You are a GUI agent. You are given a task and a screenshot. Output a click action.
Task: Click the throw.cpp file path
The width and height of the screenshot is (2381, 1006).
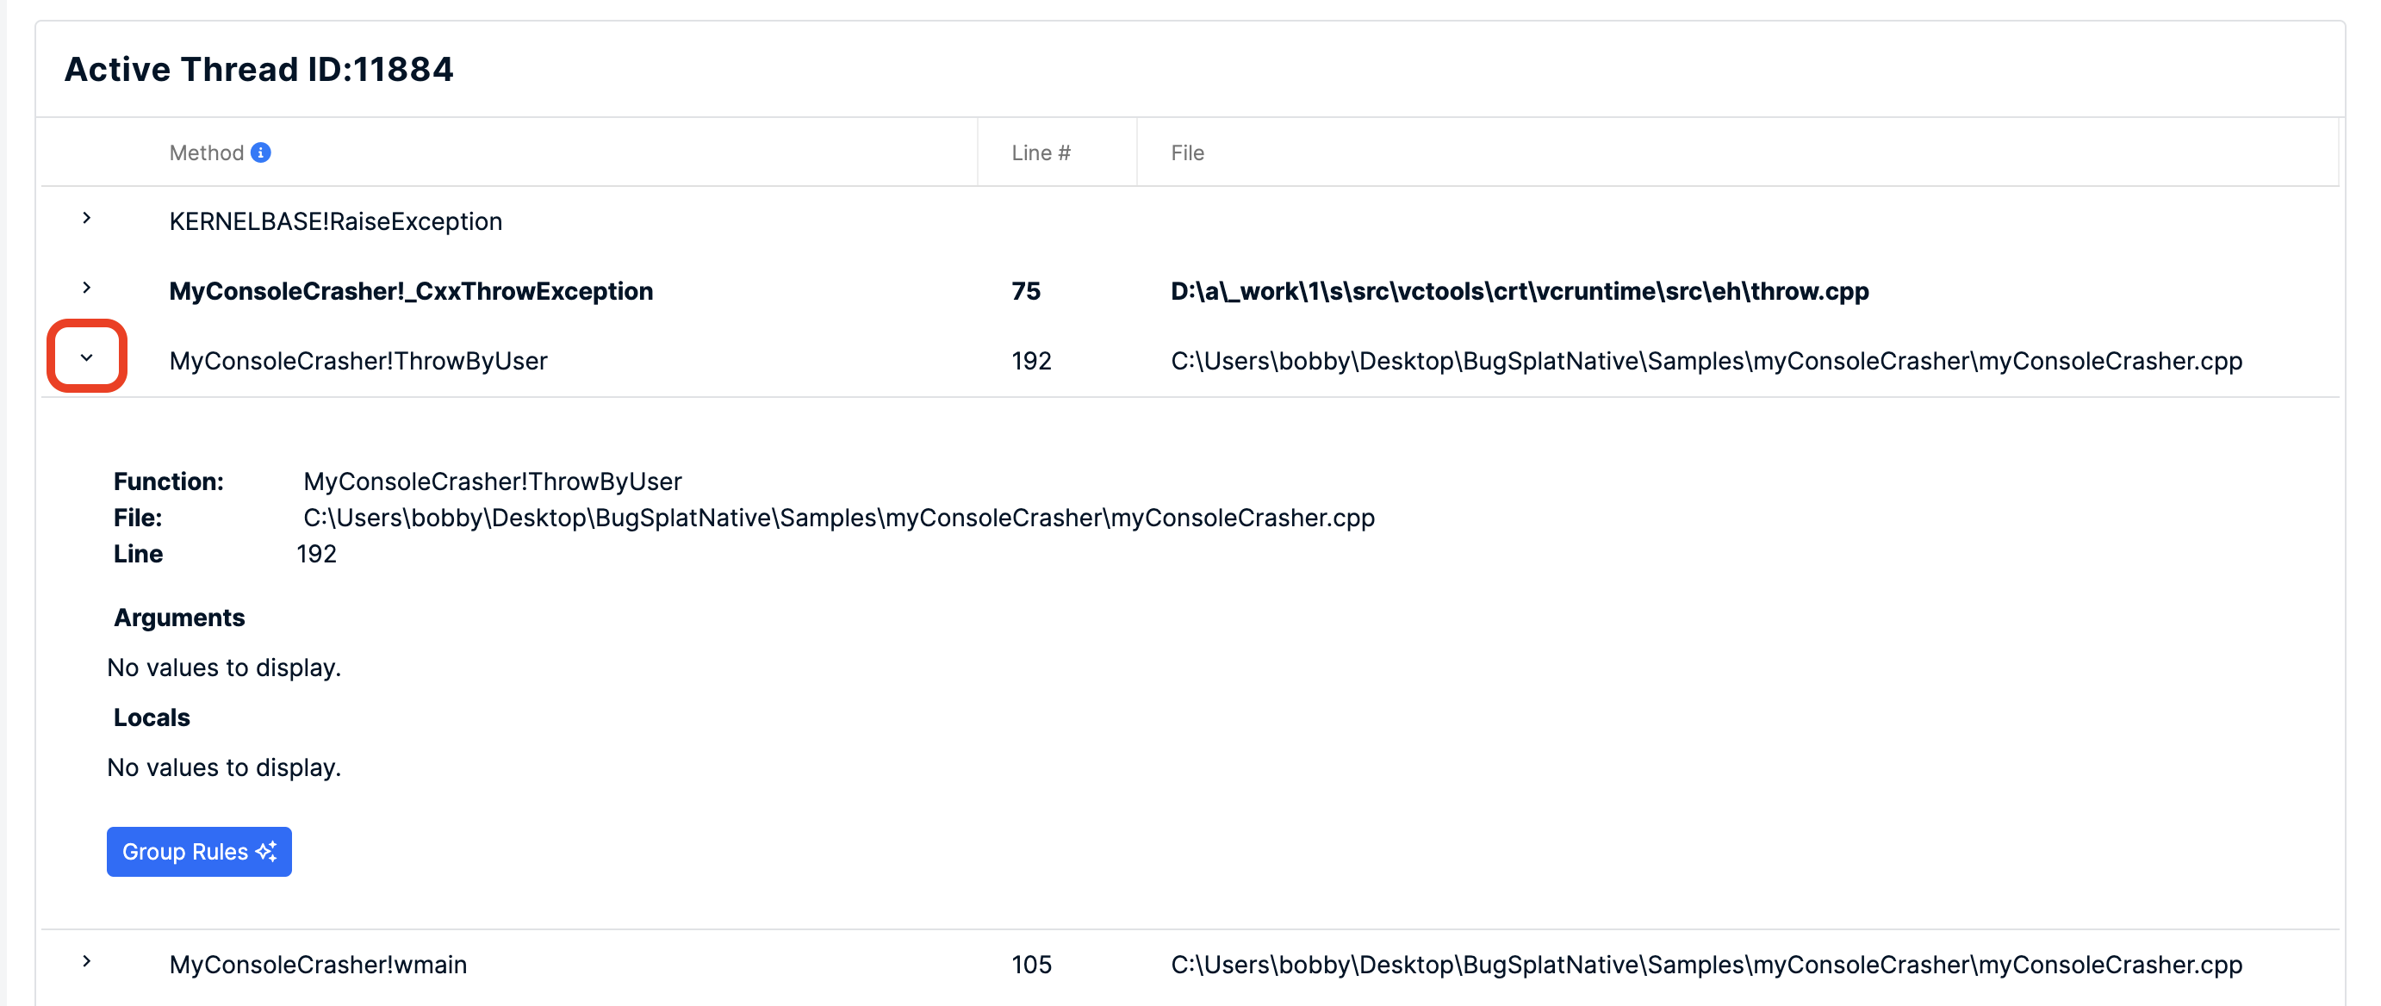[x=1519, y=291]
